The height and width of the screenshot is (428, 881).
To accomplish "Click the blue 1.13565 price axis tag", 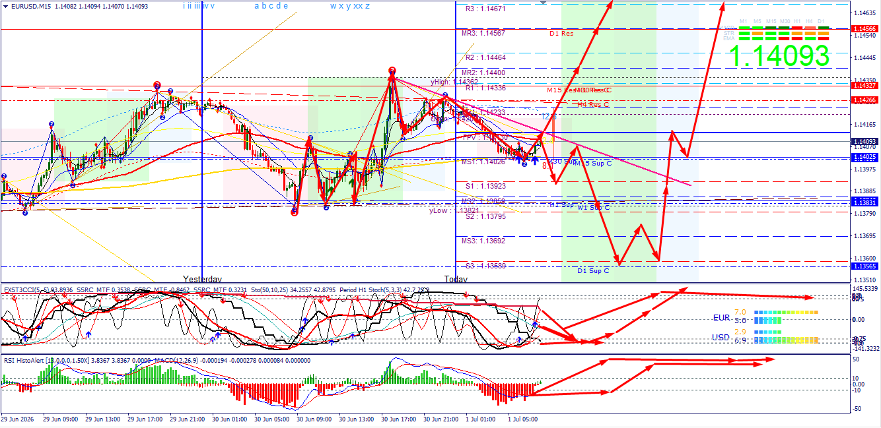I will tap(864, 266).
